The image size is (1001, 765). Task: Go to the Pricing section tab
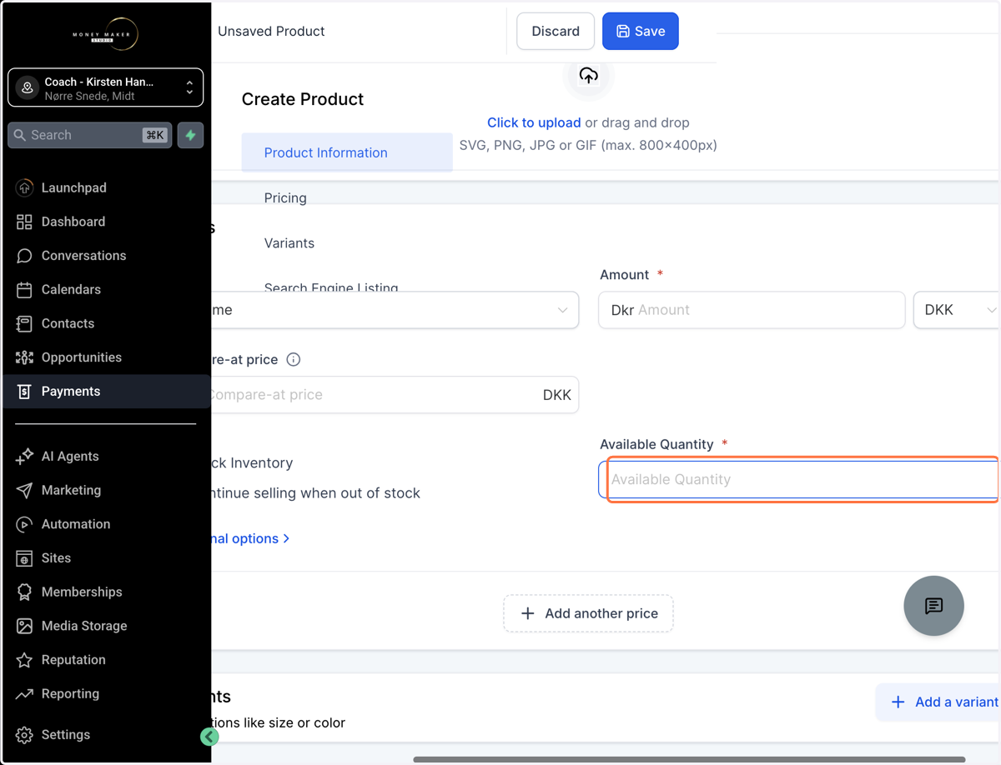[x=285, y=198]
